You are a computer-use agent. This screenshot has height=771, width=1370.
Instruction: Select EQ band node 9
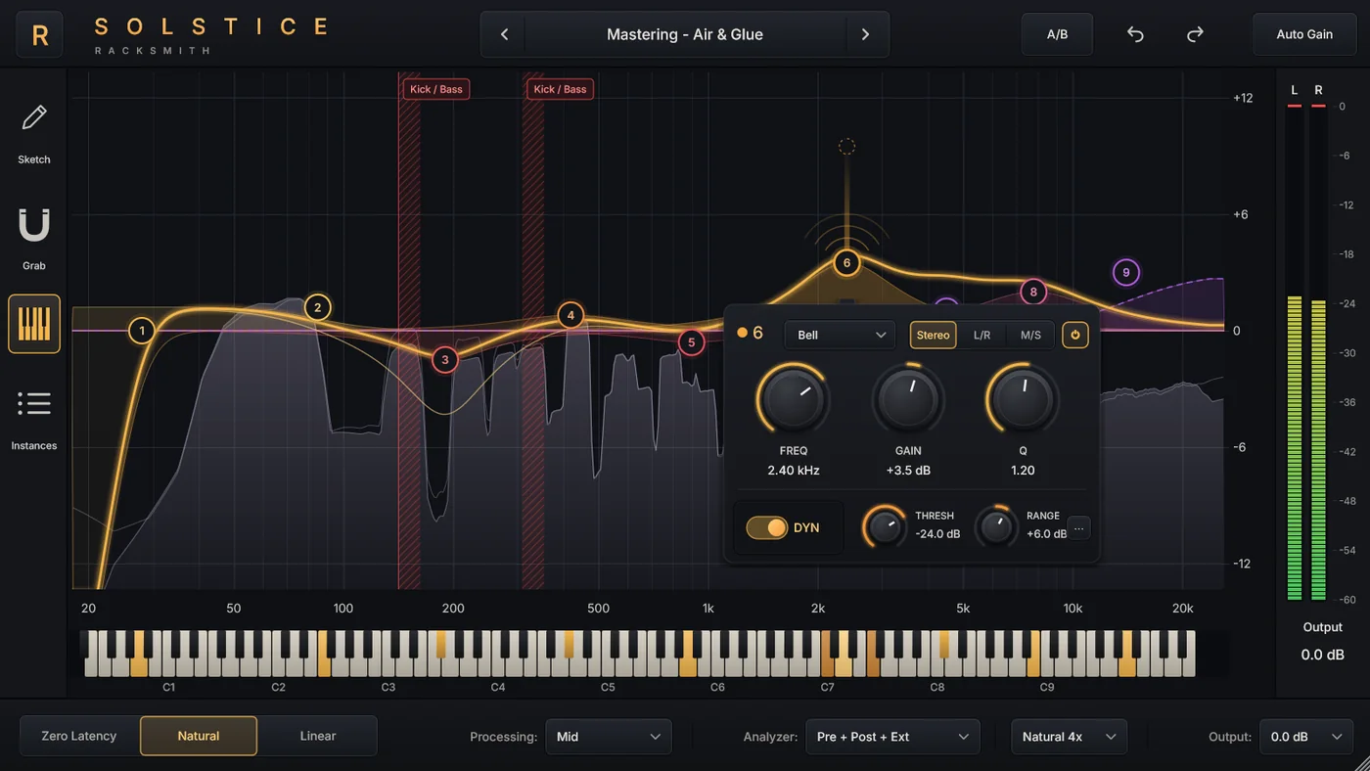pos(1126,273)
